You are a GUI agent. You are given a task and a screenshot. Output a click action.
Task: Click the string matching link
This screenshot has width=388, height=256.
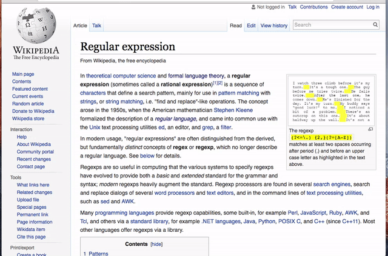point(124,102)
